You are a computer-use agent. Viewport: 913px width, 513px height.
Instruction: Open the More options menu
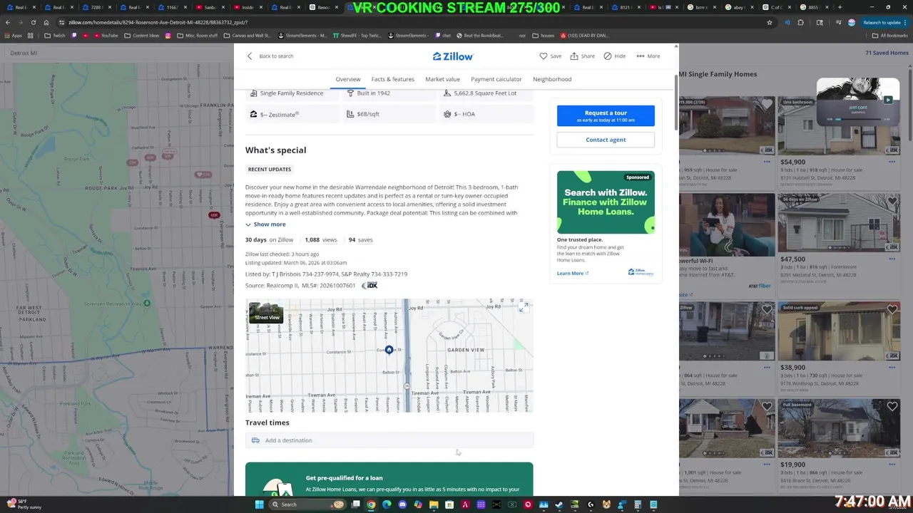pos(648,56)
